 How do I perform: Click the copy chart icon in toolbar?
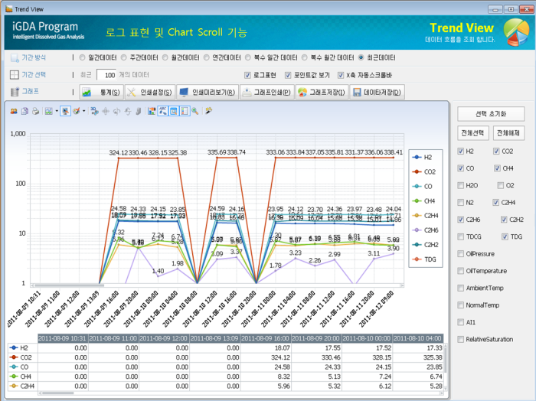click(x=25, y=111)
